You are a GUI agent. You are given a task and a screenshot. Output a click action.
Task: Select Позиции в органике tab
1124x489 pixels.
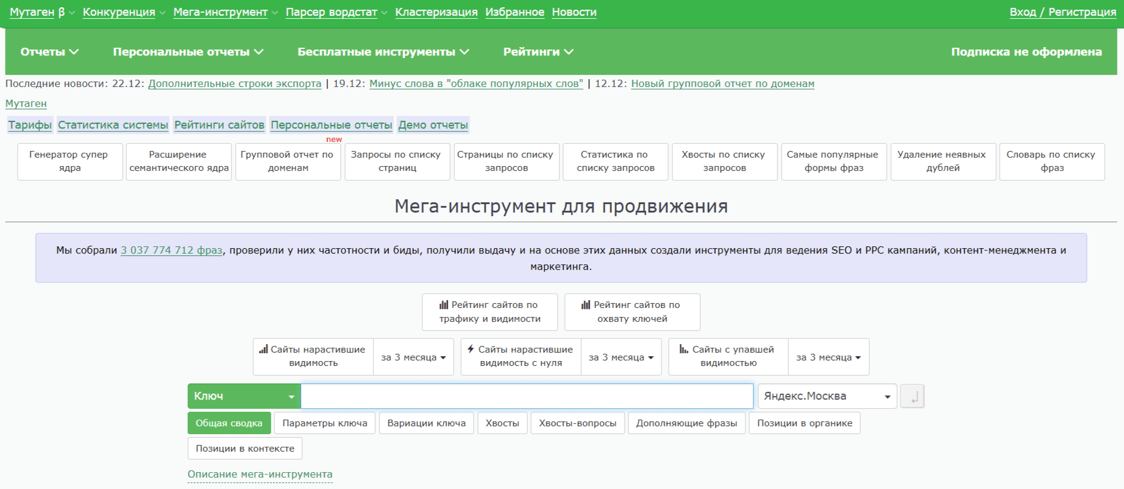click(805, 423)
